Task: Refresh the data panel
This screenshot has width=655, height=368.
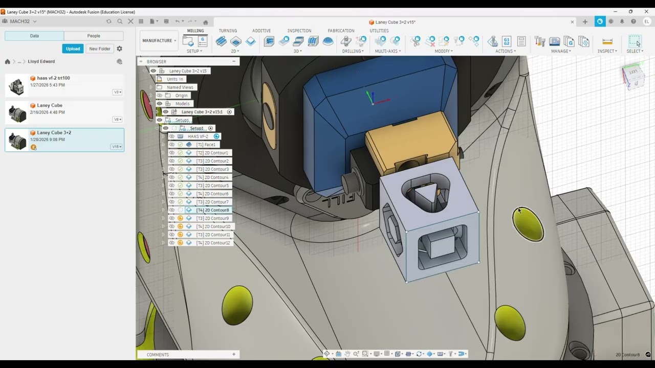Action: [x=108, y=21]
